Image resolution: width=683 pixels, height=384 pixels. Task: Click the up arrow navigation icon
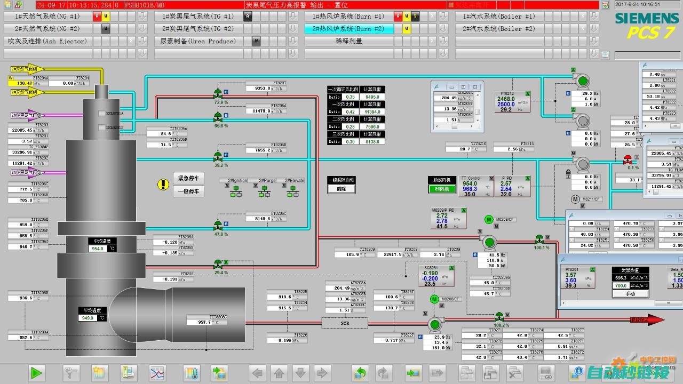pos(279,372)
